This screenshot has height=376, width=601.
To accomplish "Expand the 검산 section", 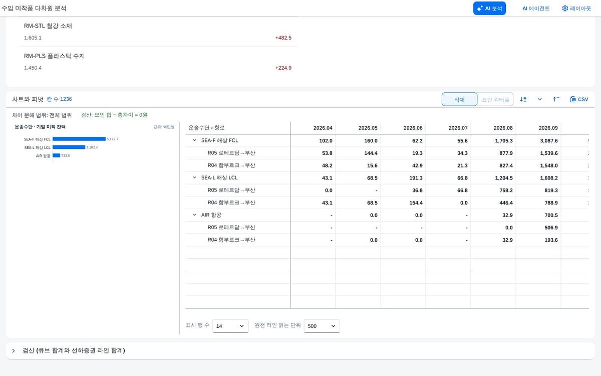I will [x=14, y=350].
